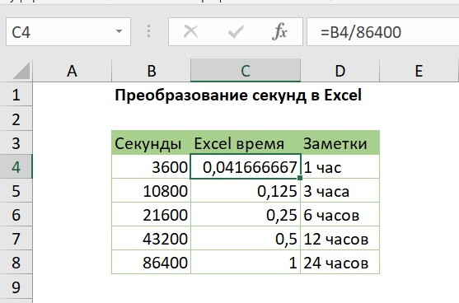459x303 pixels.
Task: Click the formula bar with =B4/86400
Action: (382, 31)
